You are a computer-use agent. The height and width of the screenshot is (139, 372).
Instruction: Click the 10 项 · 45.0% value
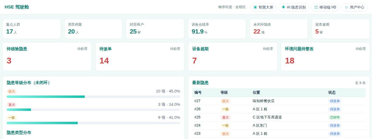[168, 91]
